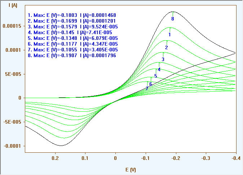Click peak marker 8 on the black curve

point(173,19)
